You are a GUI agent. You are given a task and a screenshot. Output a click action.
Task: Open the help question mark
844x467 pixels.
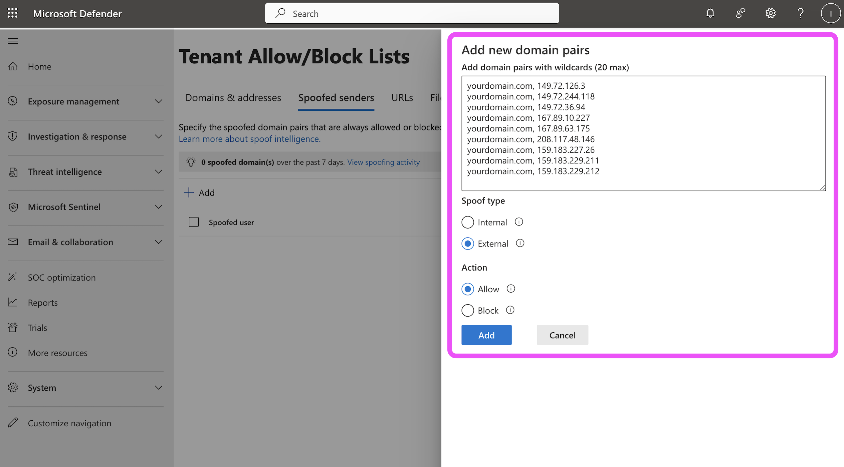point(800,13)
